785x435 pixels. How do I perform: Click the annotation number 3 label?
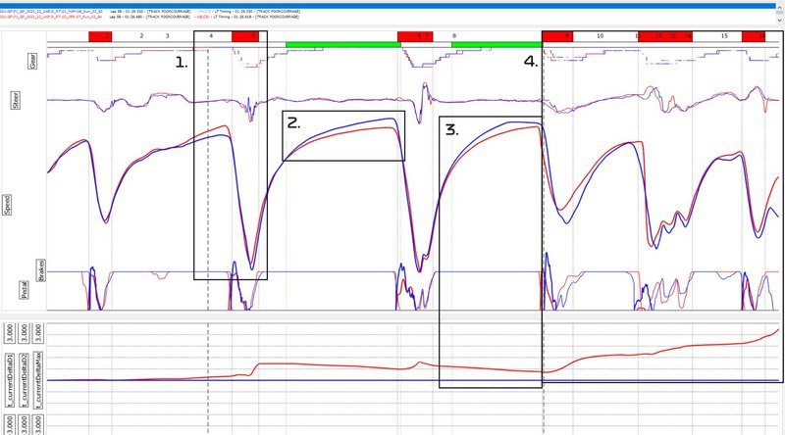tap(451, 128)
